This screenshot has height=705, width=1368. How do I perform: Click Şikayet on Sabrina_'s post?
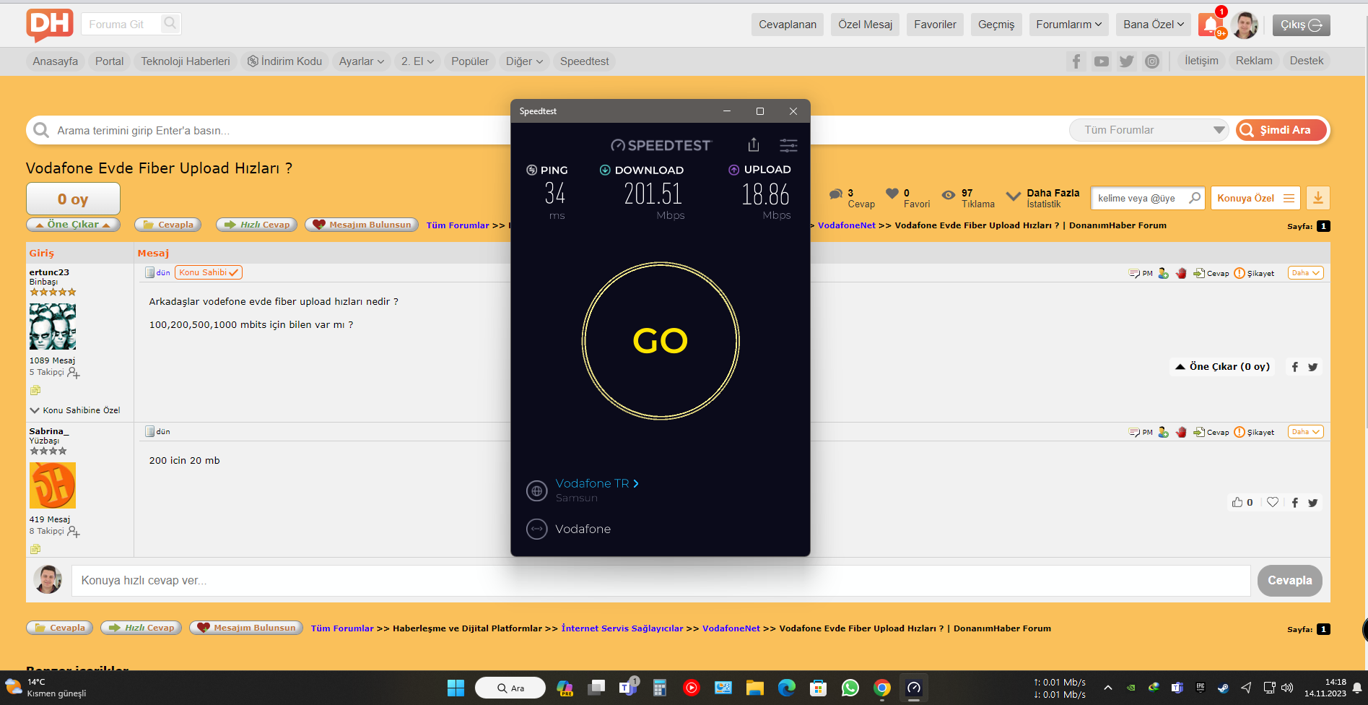[x=1255, y=432]
